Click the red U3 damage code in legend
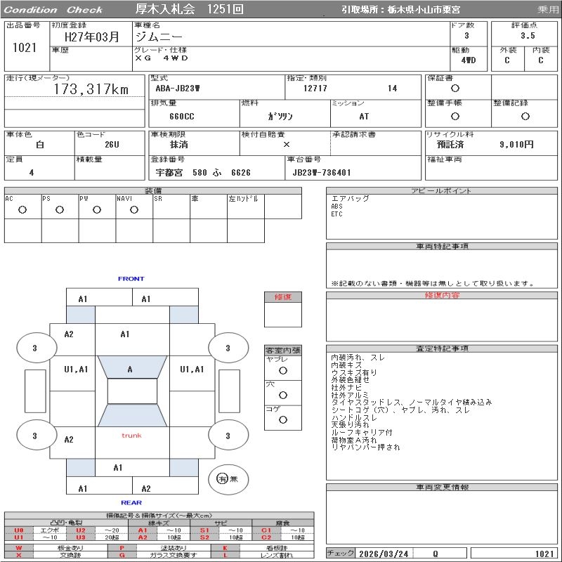Image resolution: width=562 pixels, height=562 pixels. pos(81,537)
